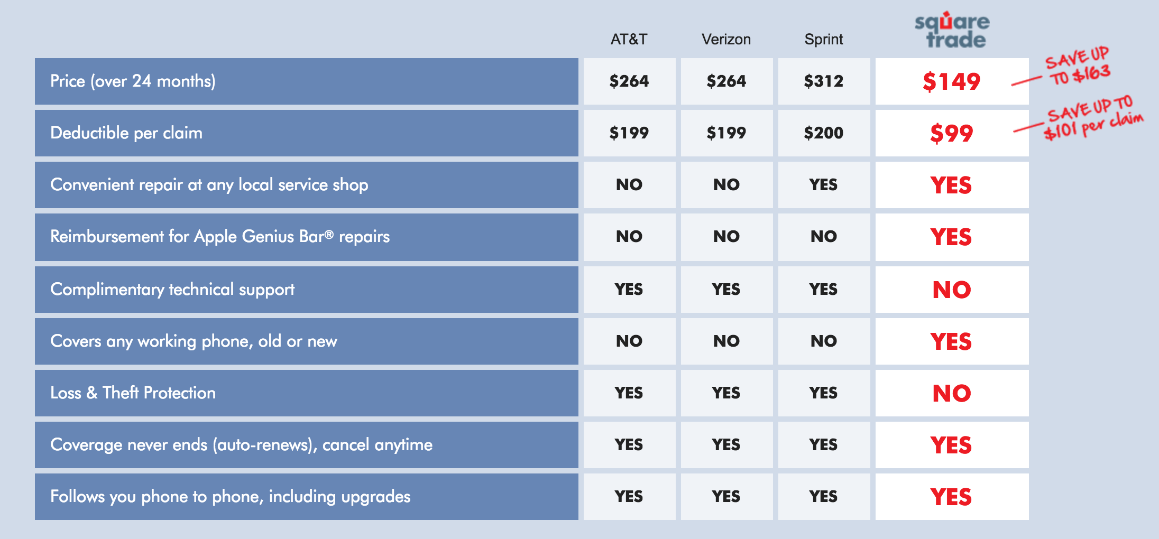This screenshot has width=1159, height=539.
Task: Click Sprint's $312 price cell
Action: 823,81
